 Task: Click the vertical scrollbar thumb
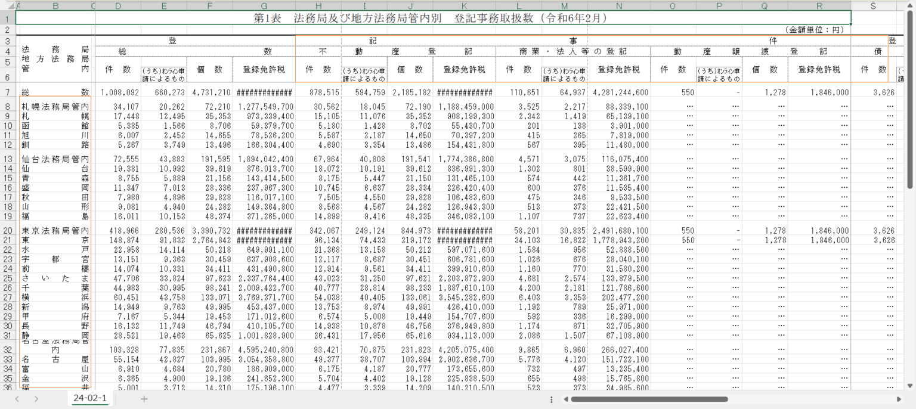point(910,101)
